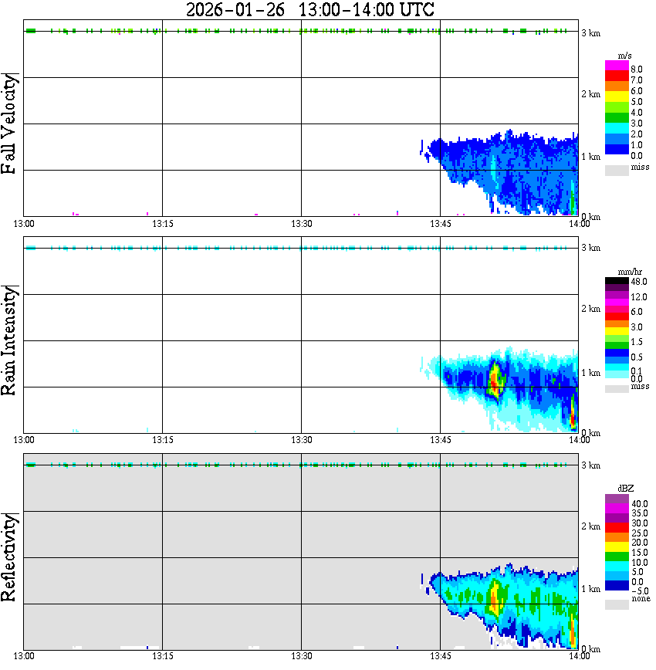Pick the gray miss swatch in Rain Intensity legend
Viewport: 656px width, 670px height.
click(x=617, y=388)
